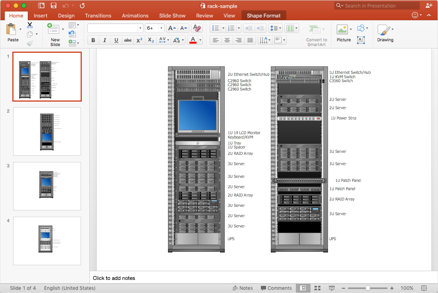
Task: Toggle Underline formatting
Action: pyautogui.click(x=116, y=40)
